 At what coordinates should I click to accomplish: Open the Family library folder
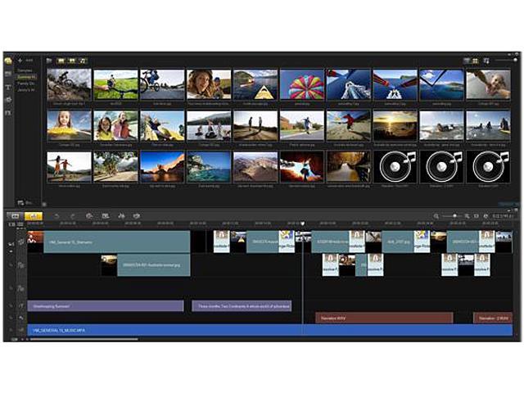(x=27, y=84)
